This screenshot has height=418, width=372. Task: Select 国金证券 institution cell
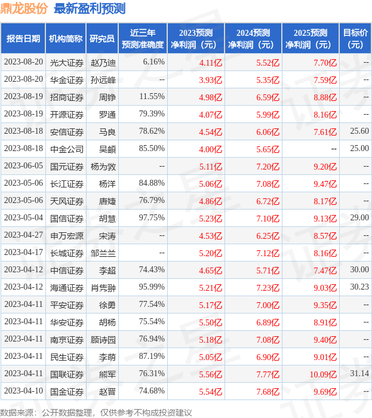(67, 392)
